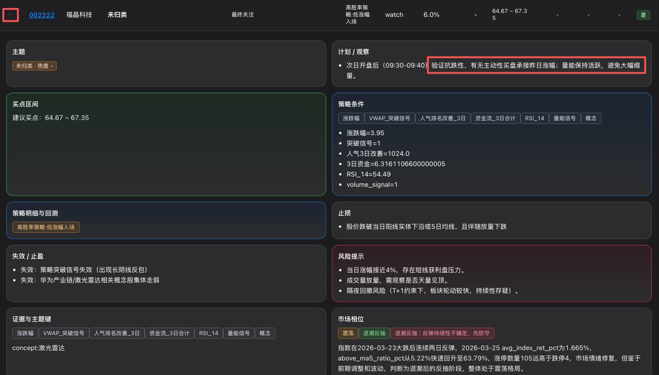Click the green 退潮反抽 tag
The image size is (659, 375).
point(374,333)
